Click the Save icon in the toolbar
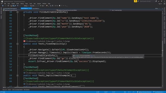Screen dimensions: 166x93 tap(13, 6)
